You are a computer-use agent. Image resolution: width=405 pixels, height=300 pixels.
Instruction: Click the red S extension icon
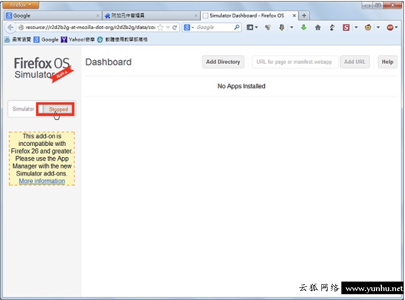coord(346,27)
